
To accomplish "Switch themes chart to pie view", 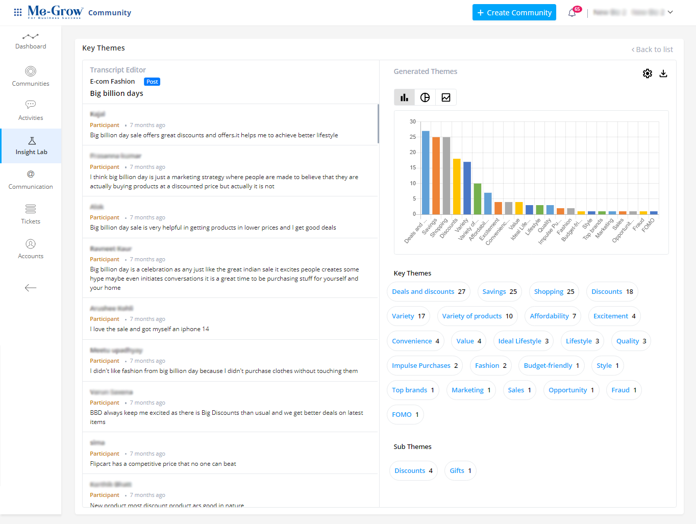I will coord(425,97).
